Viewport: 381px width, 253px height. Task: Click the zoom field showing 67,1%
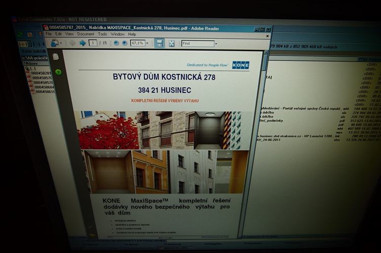[x=137, y=43]
